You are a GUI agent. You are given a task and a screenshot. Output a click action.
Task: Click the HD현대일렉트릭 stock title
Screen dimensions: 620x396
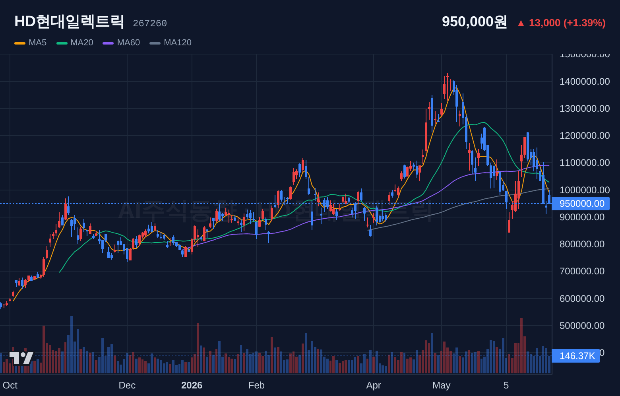[69, 21]
